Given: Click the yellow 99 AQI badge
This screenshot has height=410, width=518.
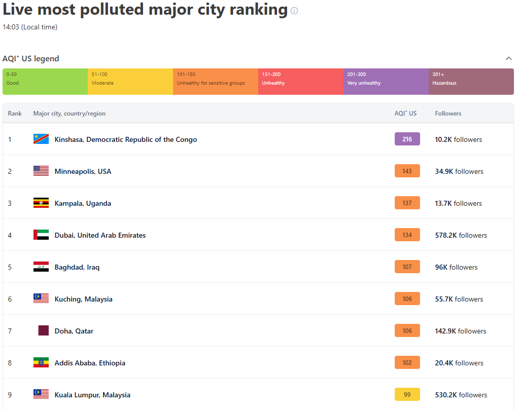Looking at the screenshot, I should 407,395.
